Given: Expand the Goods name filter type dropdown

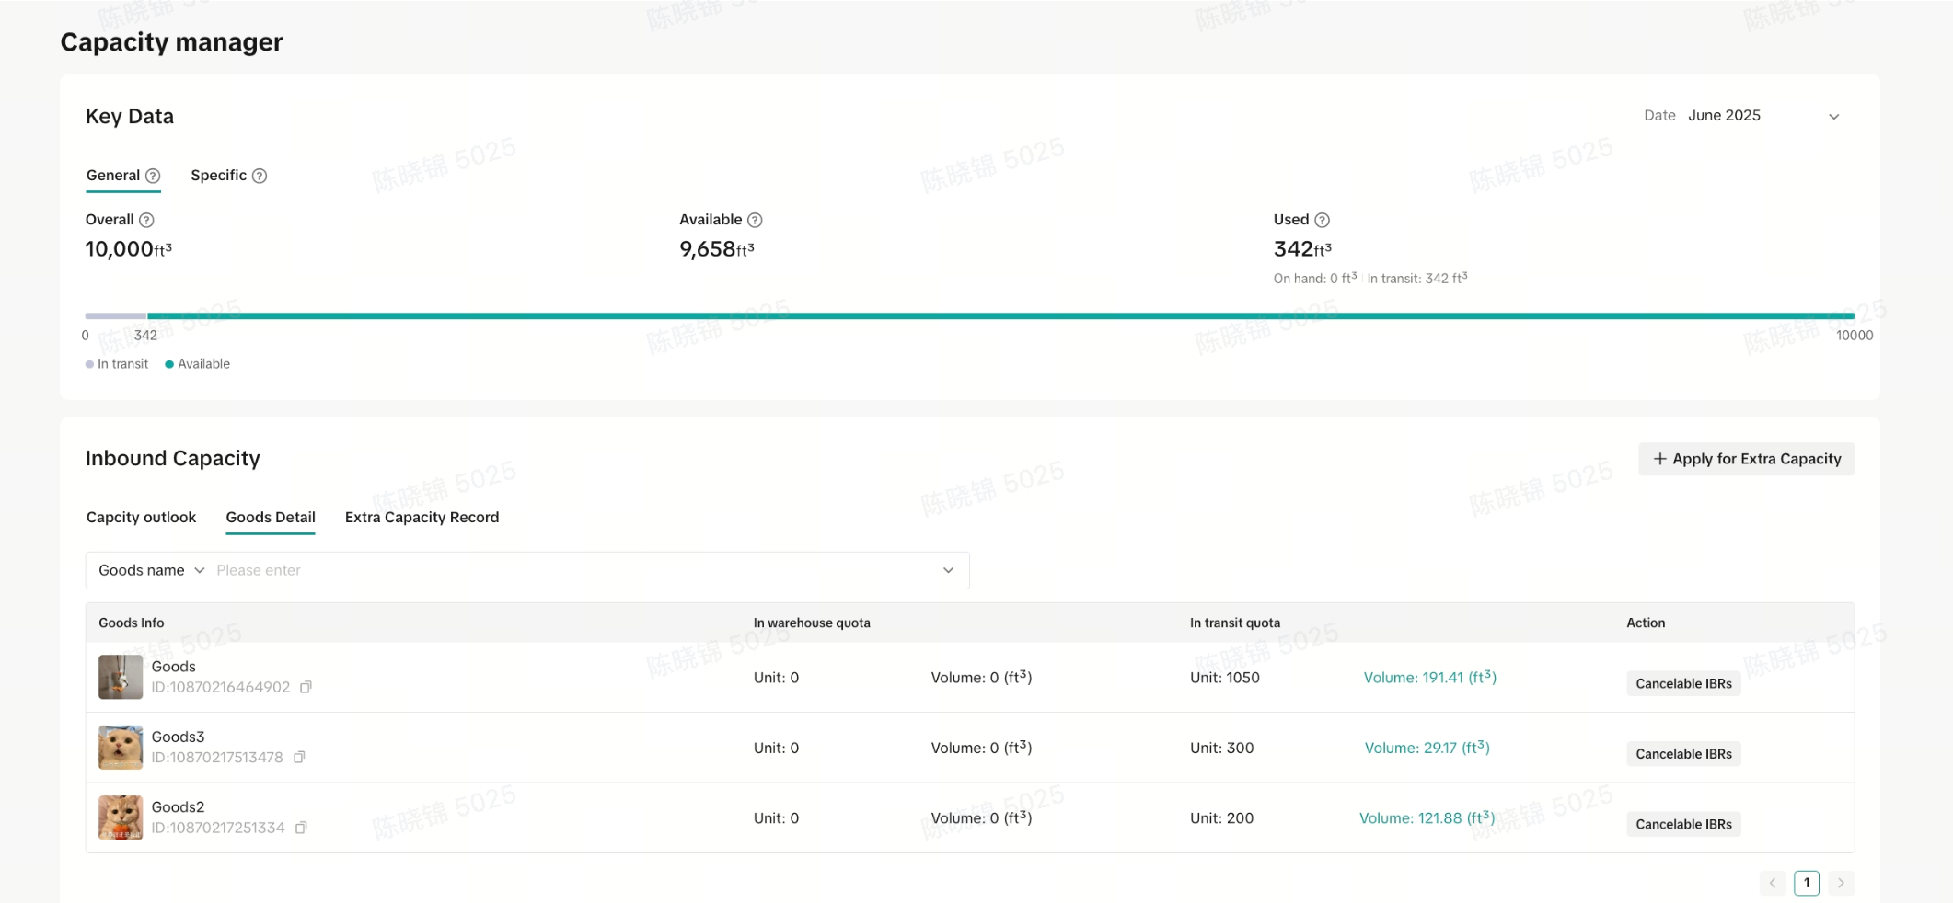Looking at the screenshot, I should [152, 570].
